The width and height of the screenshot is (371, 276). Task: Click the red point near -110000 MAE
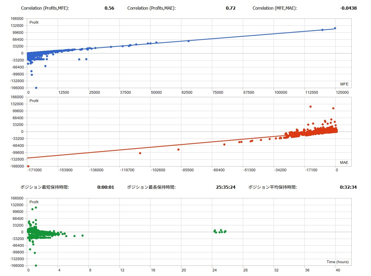point(140,153)
